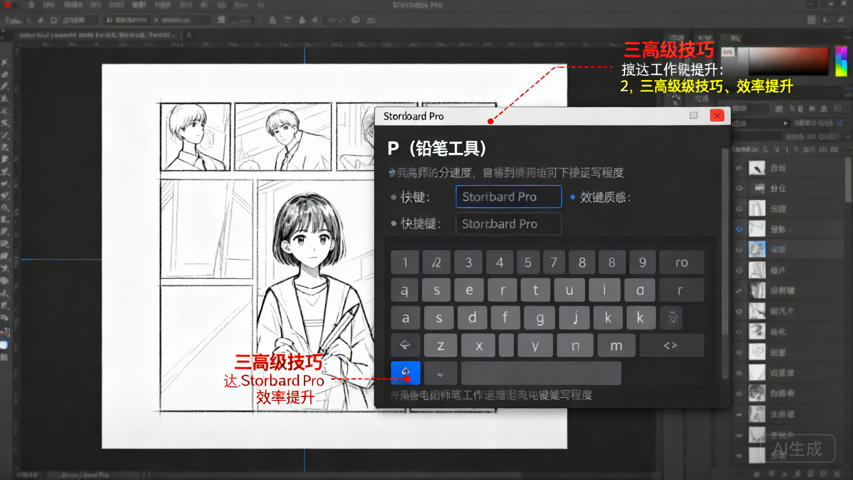Tap the letter m key

(616, 345)
